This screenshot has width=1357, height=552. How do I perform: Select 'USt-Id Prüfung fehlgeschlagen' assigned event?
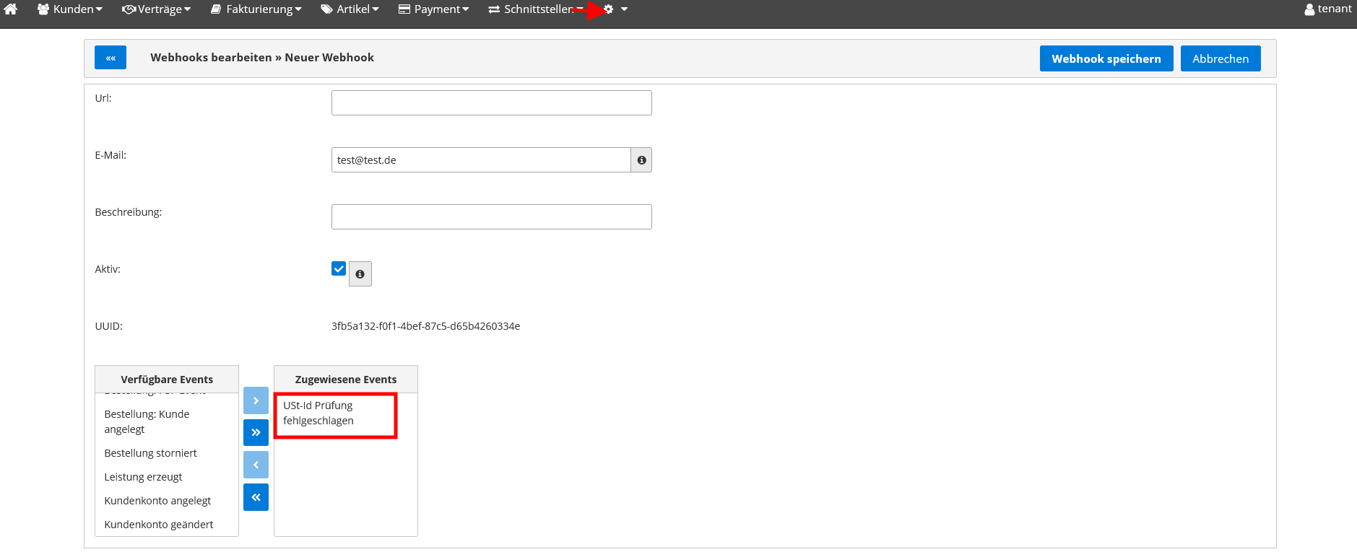[x=318, y=413]
